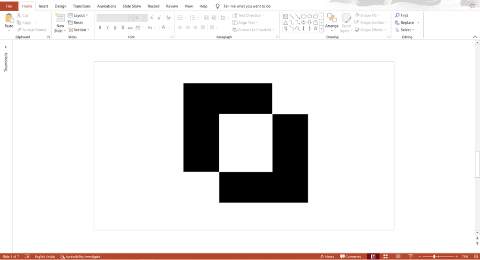This screenshot has width=480, height=260.
Task: Click the zoom slider handle
Action: pyautogui.click(x=434, y=257)
